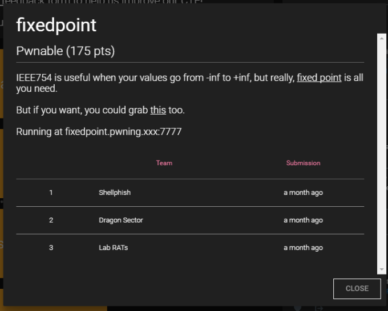Download the file via the "this" link
This screenshot has width=388, height=311.
(x=158, y=110)
